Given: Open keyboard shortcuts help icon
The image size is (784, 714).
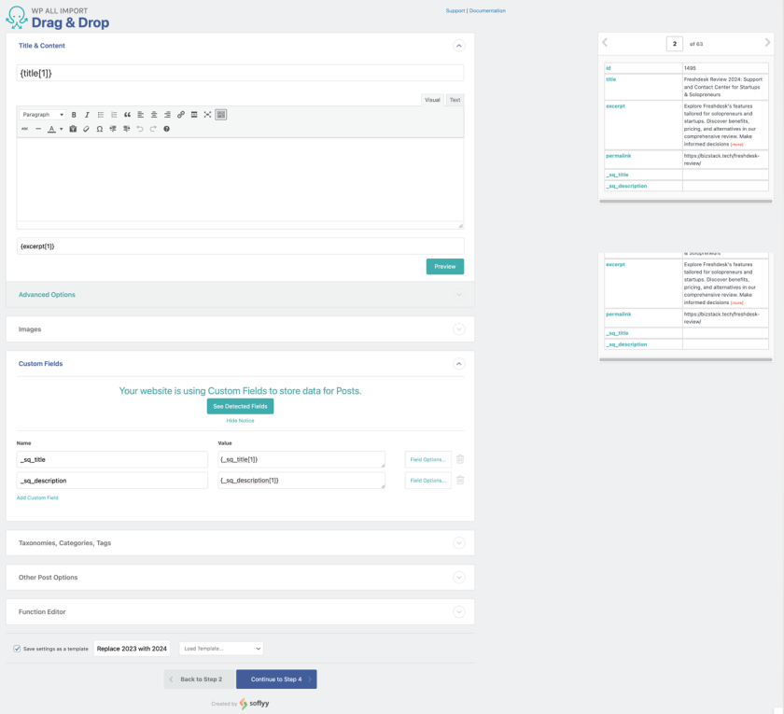Looking at the screenshot, I should pyautogui.click(x=166, y=129).
